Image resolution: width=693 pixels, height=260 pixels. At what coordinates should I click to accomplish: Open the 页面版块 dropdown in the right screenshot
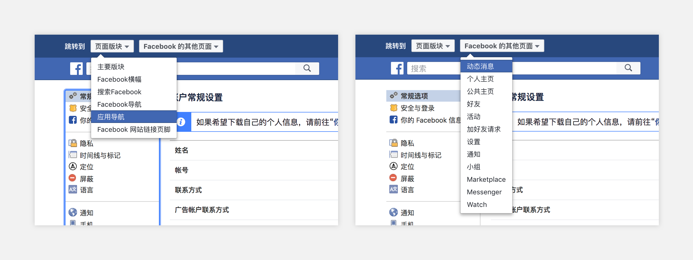[x=433, y=46]
